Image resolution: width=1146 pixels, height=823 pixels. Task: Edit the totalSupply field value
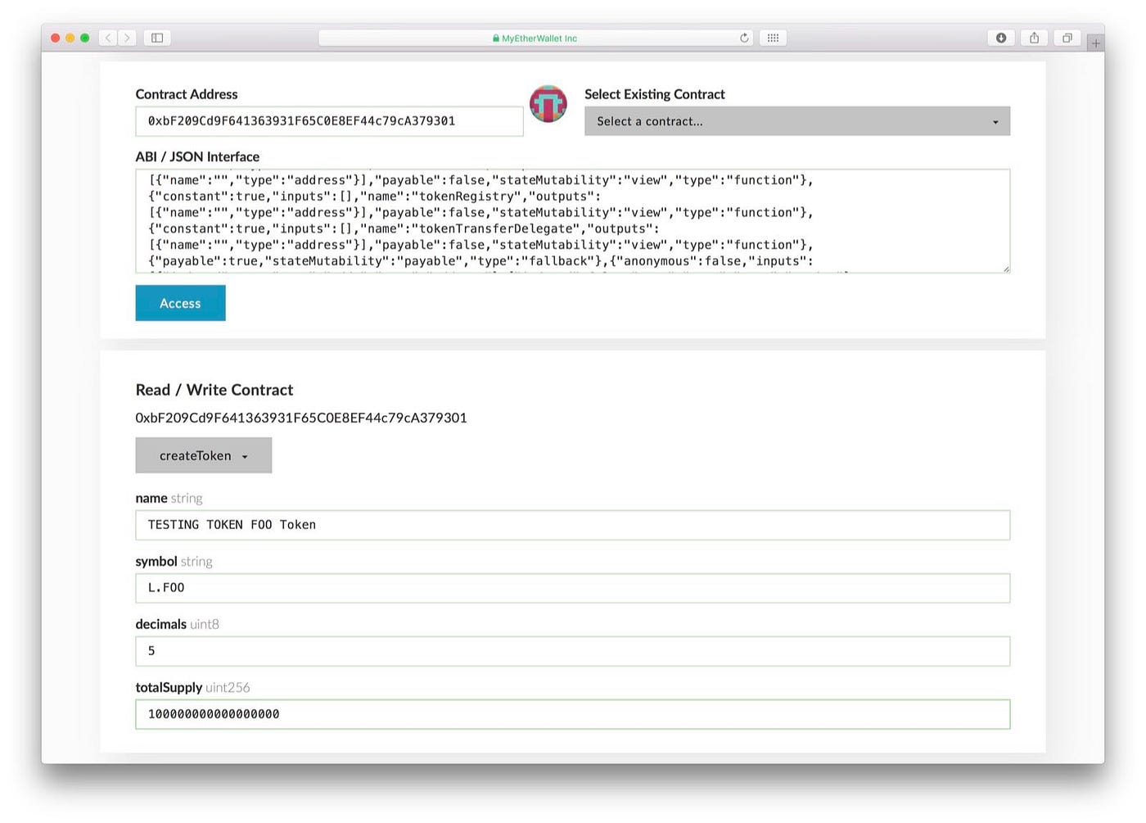tap(573, 714)
